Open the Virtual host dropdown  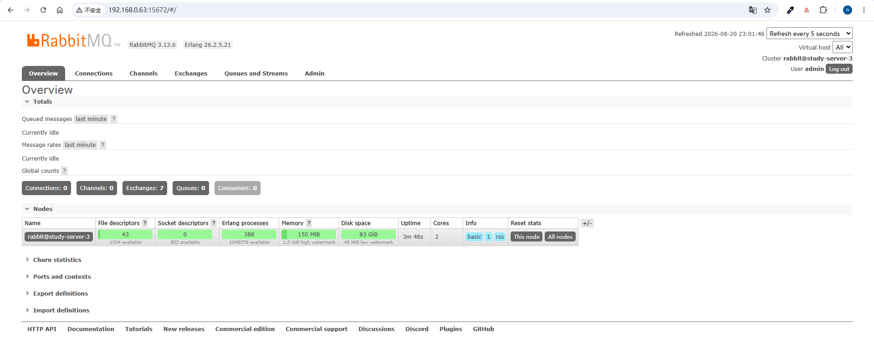843,47
